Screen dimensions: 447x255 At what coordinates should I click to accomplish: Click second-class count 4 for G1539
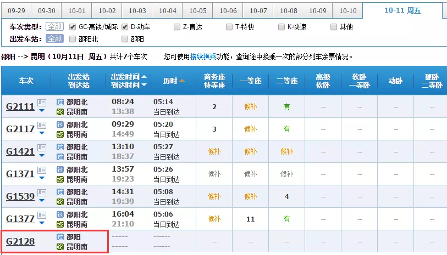click(287, 196)
